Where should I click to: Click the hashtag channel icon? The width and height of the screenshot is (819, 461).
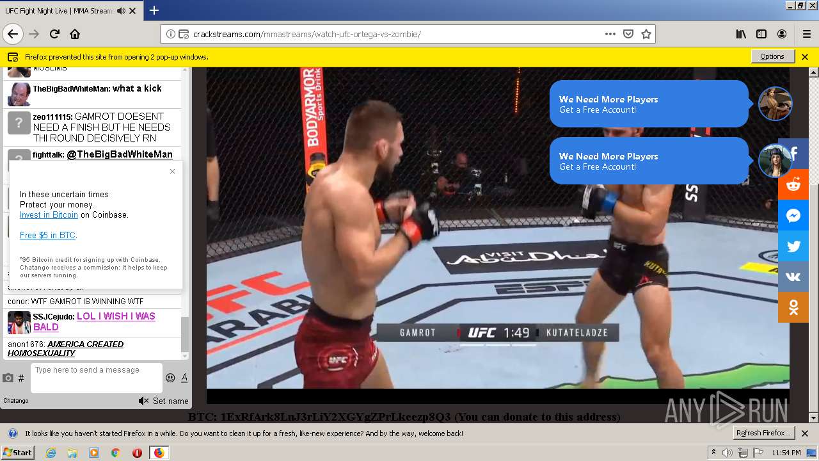pyautogui.click(x=21, y=378)
